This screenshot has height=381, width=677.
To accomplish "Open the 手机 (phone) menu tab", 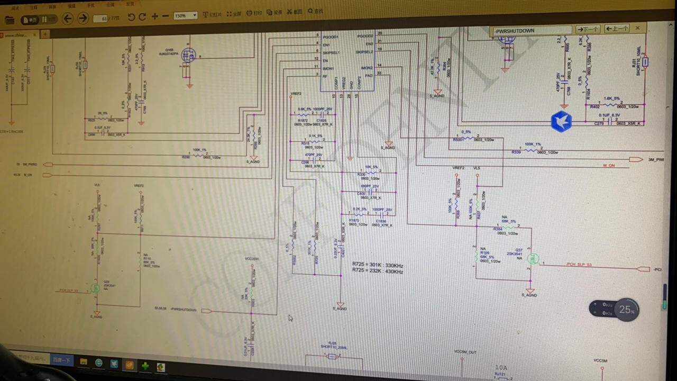I will pyautogui.click(x=91, y=5).
